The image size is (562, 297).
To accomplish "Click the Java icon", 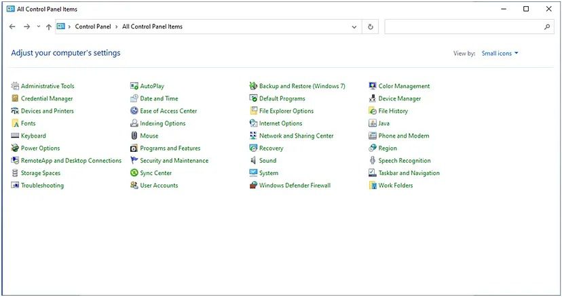I will pos(373,123).
